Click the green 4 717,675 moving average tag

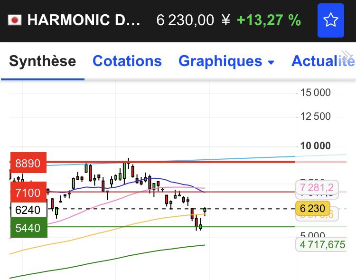pos(321,244)
